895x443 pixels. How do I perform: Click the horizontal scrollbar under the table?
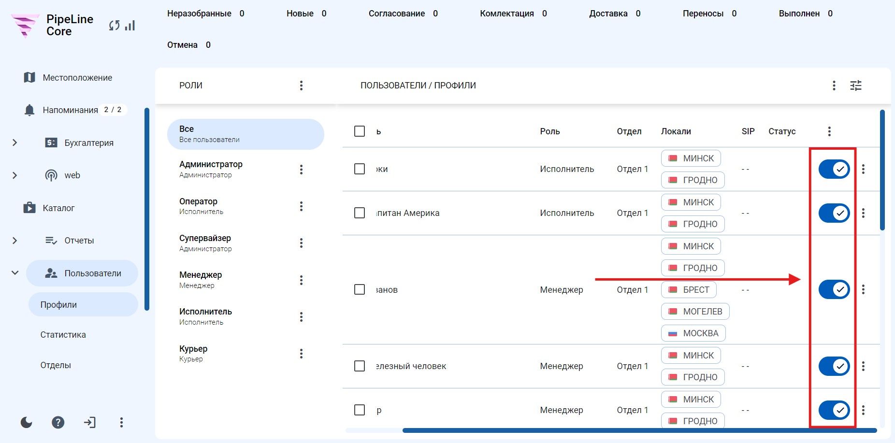coord(639,430)
